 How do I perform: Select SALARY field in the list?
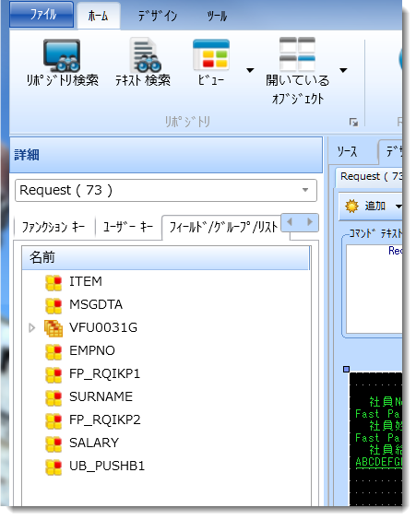94,443
